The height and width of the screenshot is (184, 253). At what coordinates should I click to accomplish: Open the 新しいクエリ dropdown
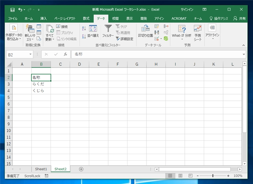pyautogui.click(x=30, y=33)
